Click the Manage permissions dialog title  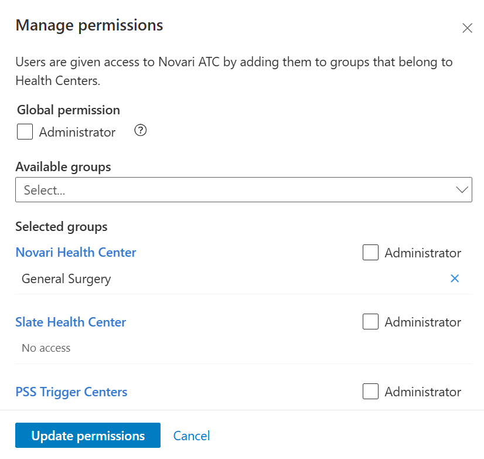pos(89,25)
